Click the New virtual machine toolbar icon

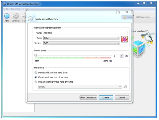click(7, 17)
